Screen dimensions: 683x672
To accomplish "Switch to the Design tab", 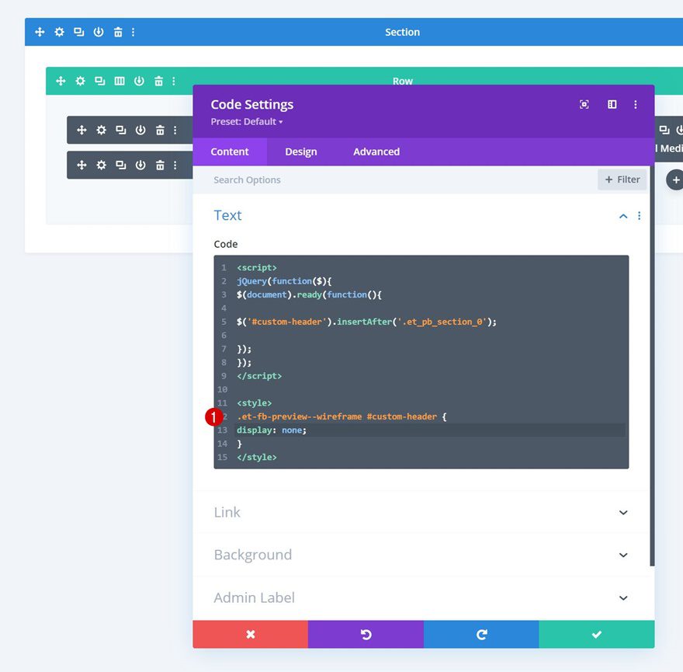I will click(301, 151).
